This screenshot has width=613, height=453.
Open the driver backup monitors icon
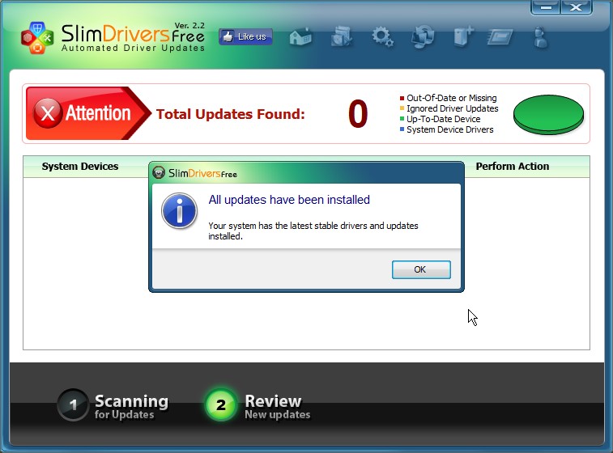pyautogui.click(x=423, y=37)
